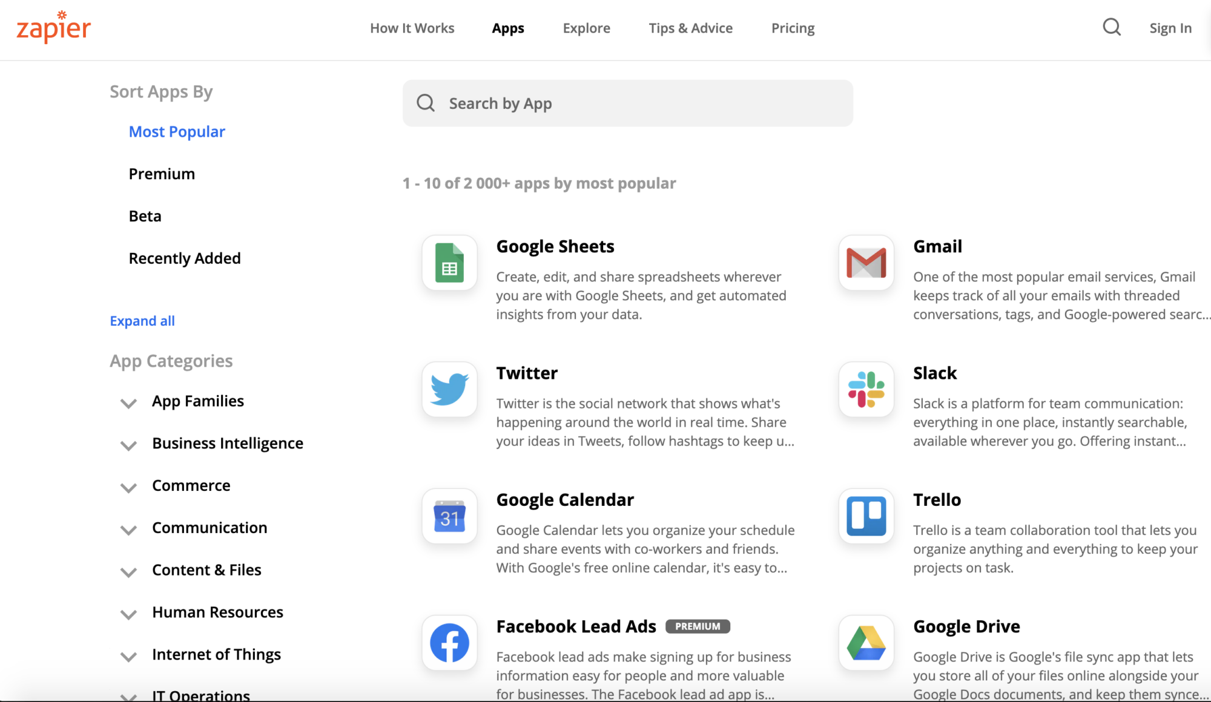The image size is (1211, 702).
Task: Select the Business Intelligence label
Action: pos(228,444)
